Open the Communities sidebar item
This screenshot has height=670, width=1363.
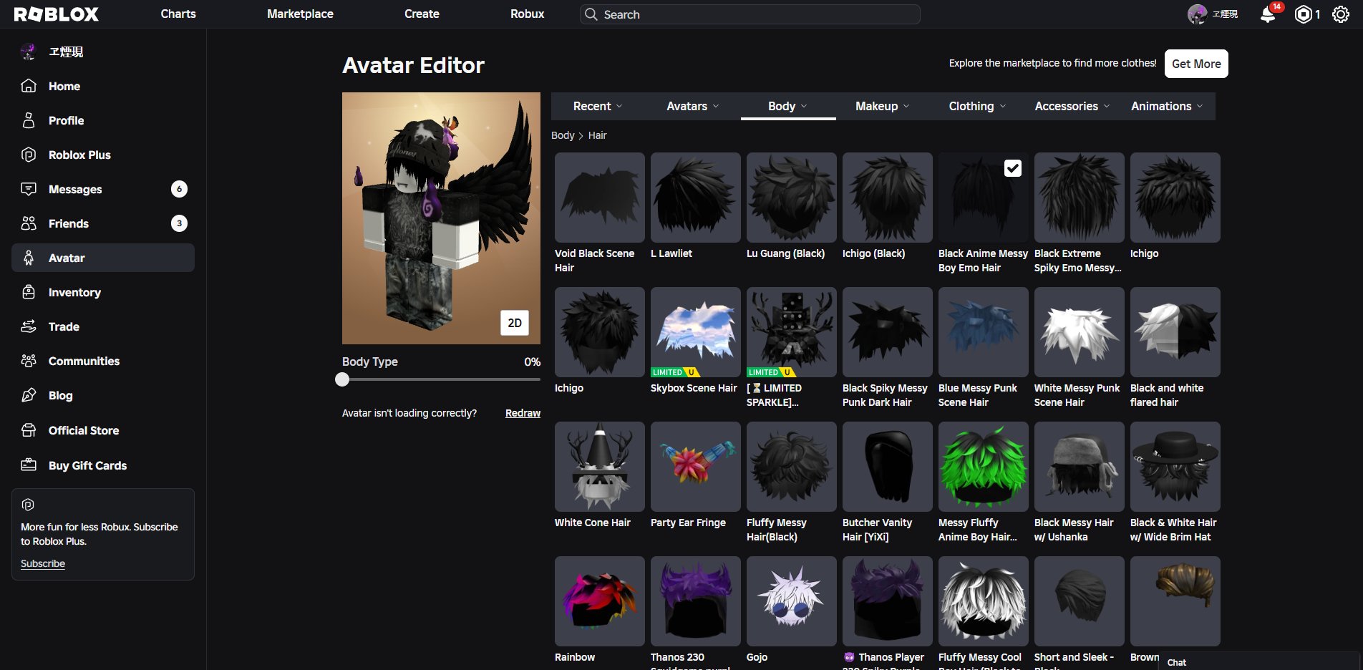pyautogui.click(x=103, y=361)
